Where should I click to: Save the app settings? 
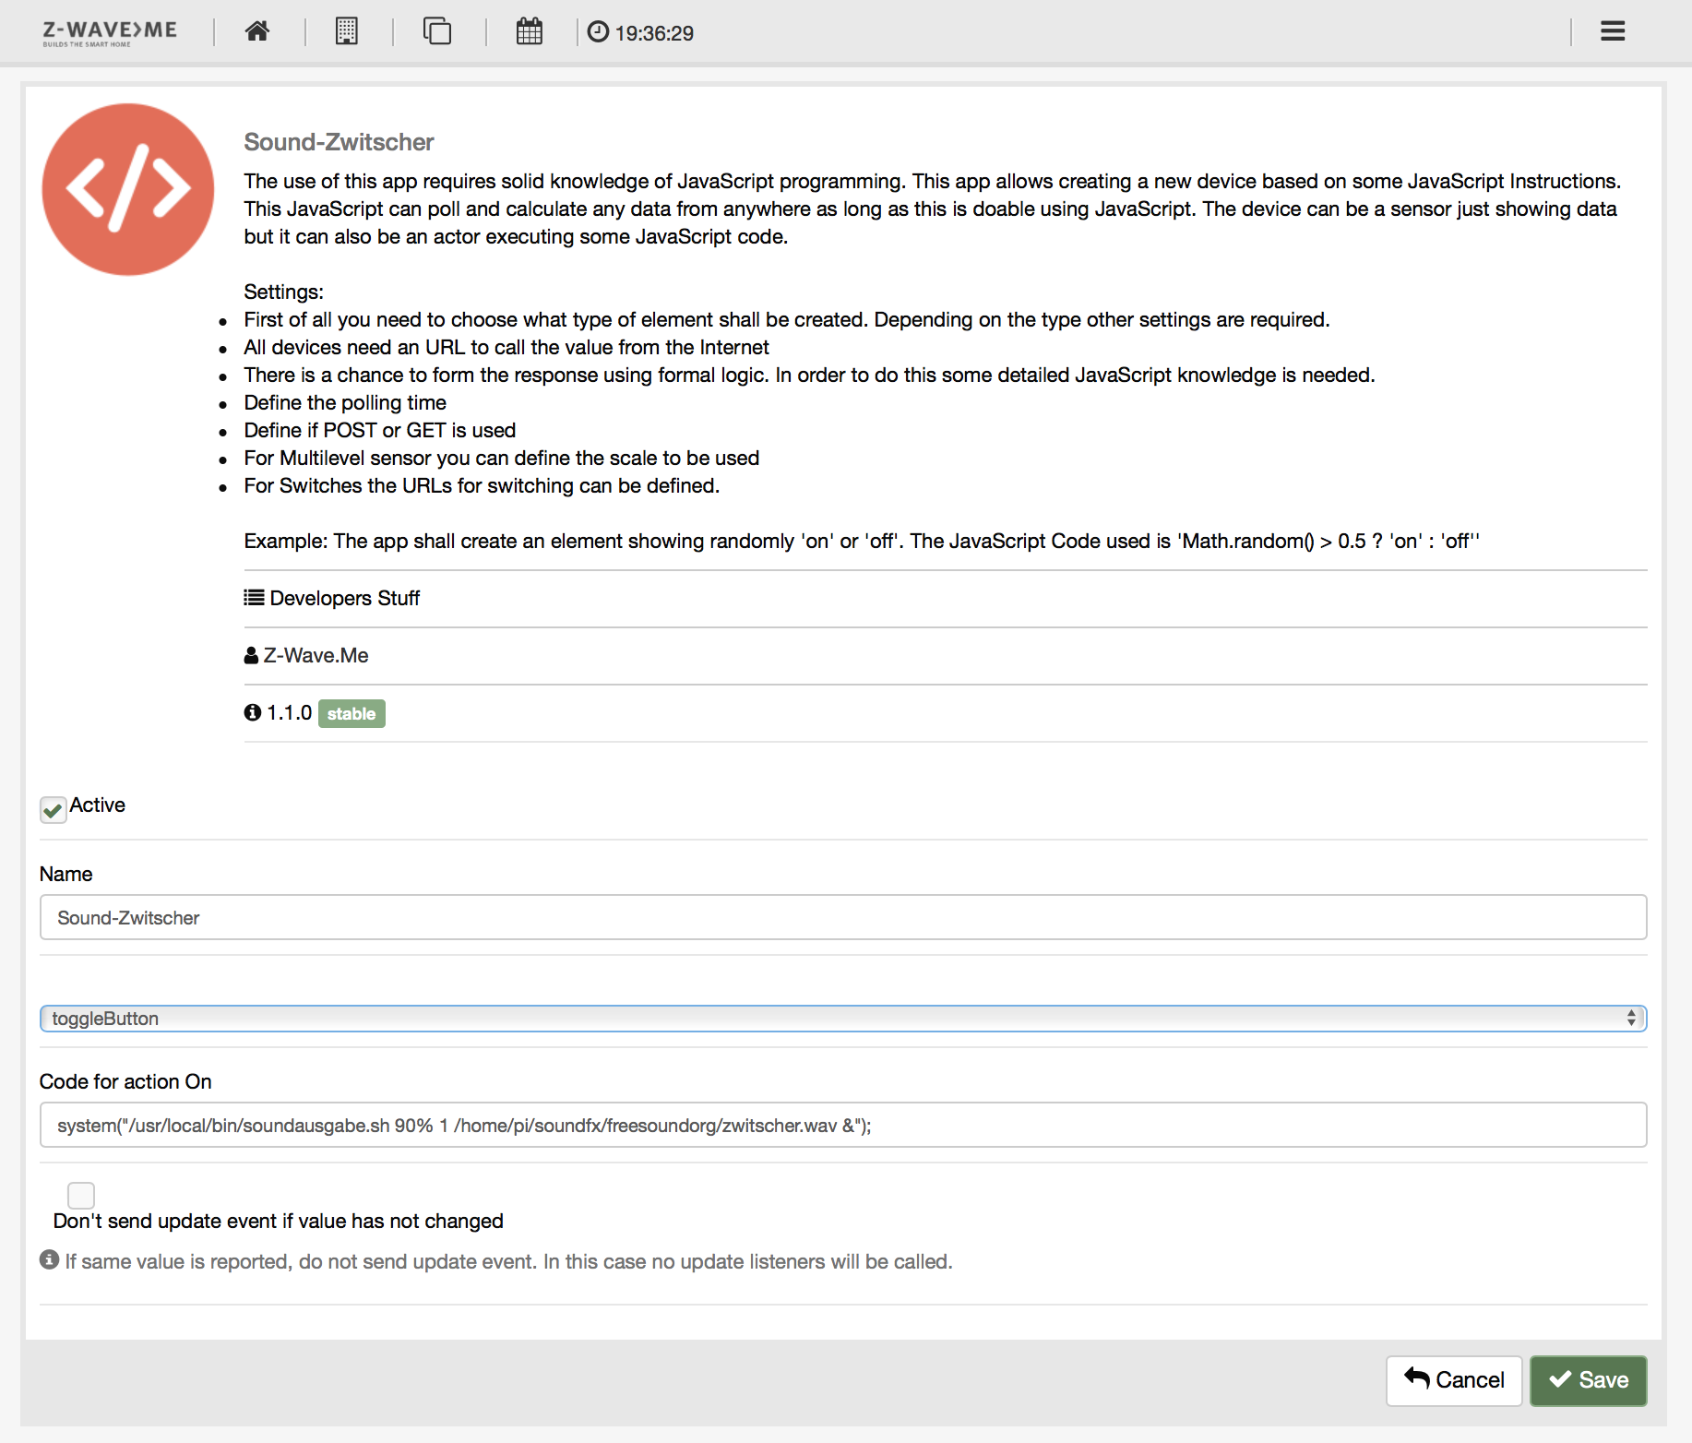tap(1588, 1380)
